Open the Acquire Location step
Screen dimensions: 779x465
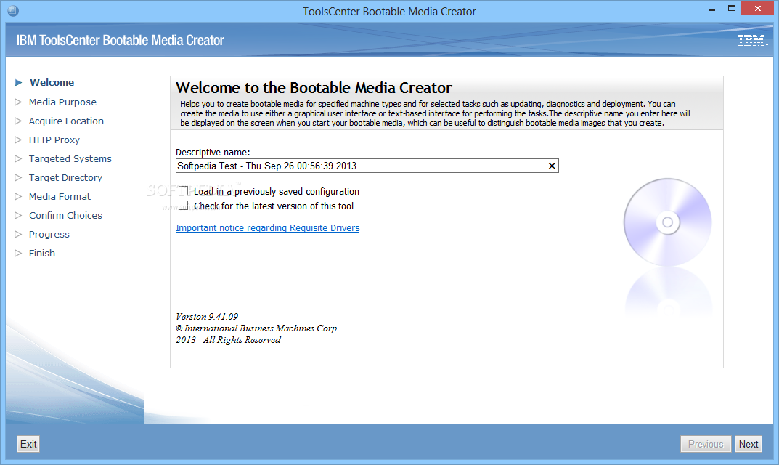[x=66, y=121]
